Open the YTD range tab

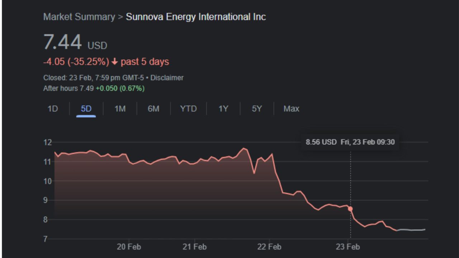point(188,109)
